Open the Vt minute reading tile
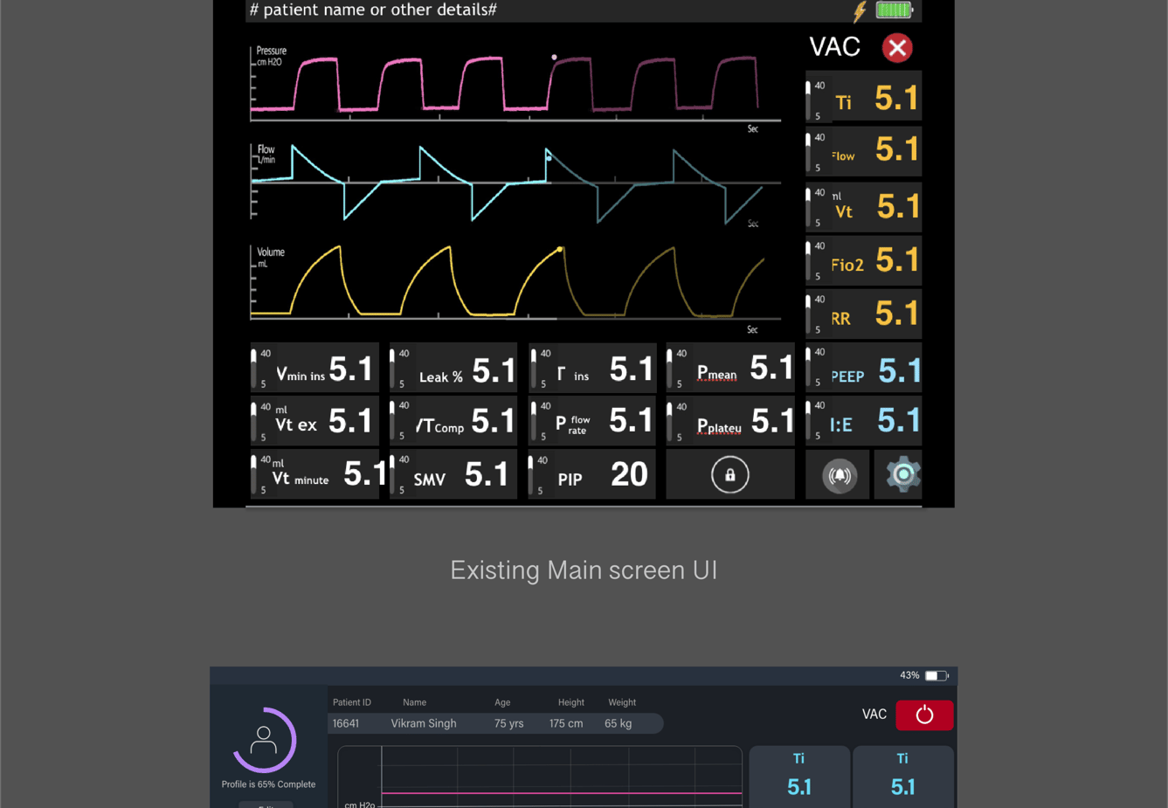The width and height of the screenshot is (1168, 808). click(x=314, y=474)
